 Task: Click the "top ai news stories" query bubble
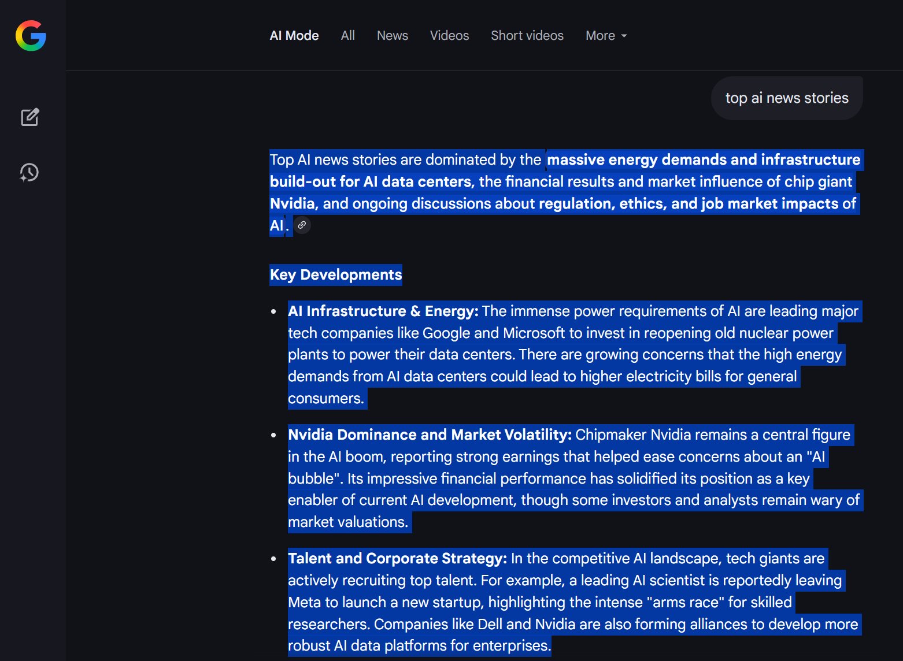coord(786,98)
